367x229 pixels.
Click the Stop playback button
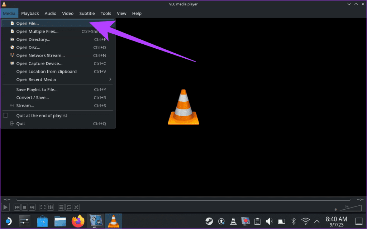point(25,207)
